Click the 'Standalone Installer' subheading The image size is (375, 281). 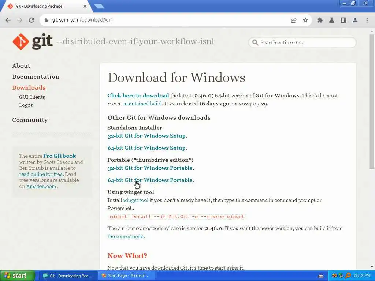135,128
